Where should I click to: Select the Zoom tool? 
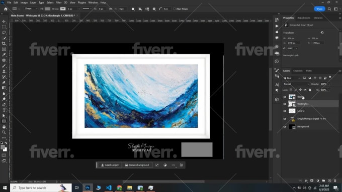[4, 132]
